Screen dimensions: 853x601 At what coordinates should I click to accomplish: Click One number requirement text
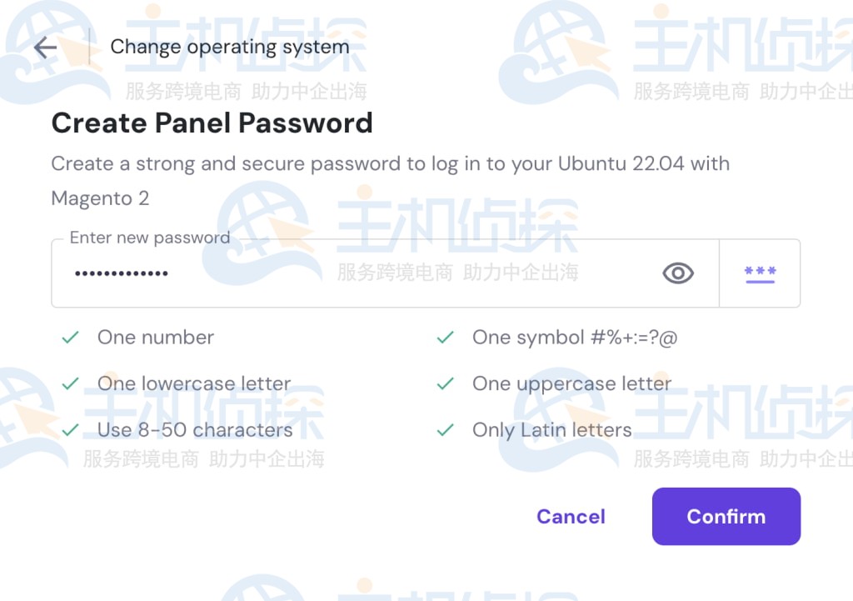pyautogui.click(x=155, y=338)
